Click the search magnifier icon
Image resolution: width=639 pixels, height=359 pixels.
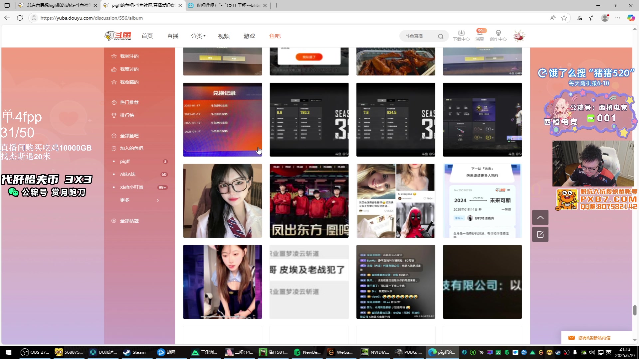coord(441,36)
